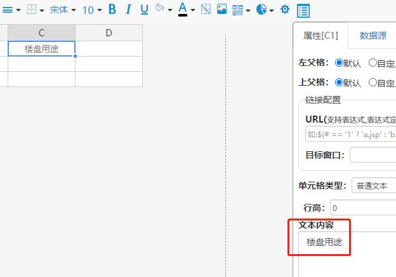
Task: Open the alignment dropdown arrow
Action: 18,10
